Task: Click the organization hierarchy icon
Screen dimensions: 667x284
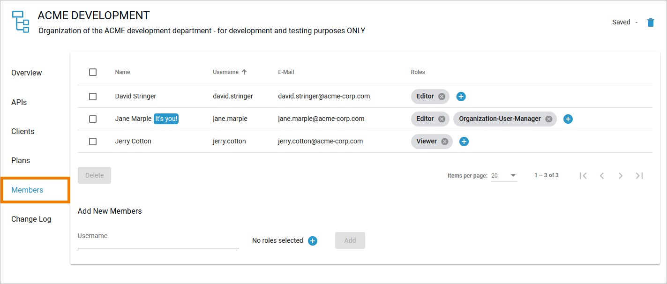Action: pos(20,22)
